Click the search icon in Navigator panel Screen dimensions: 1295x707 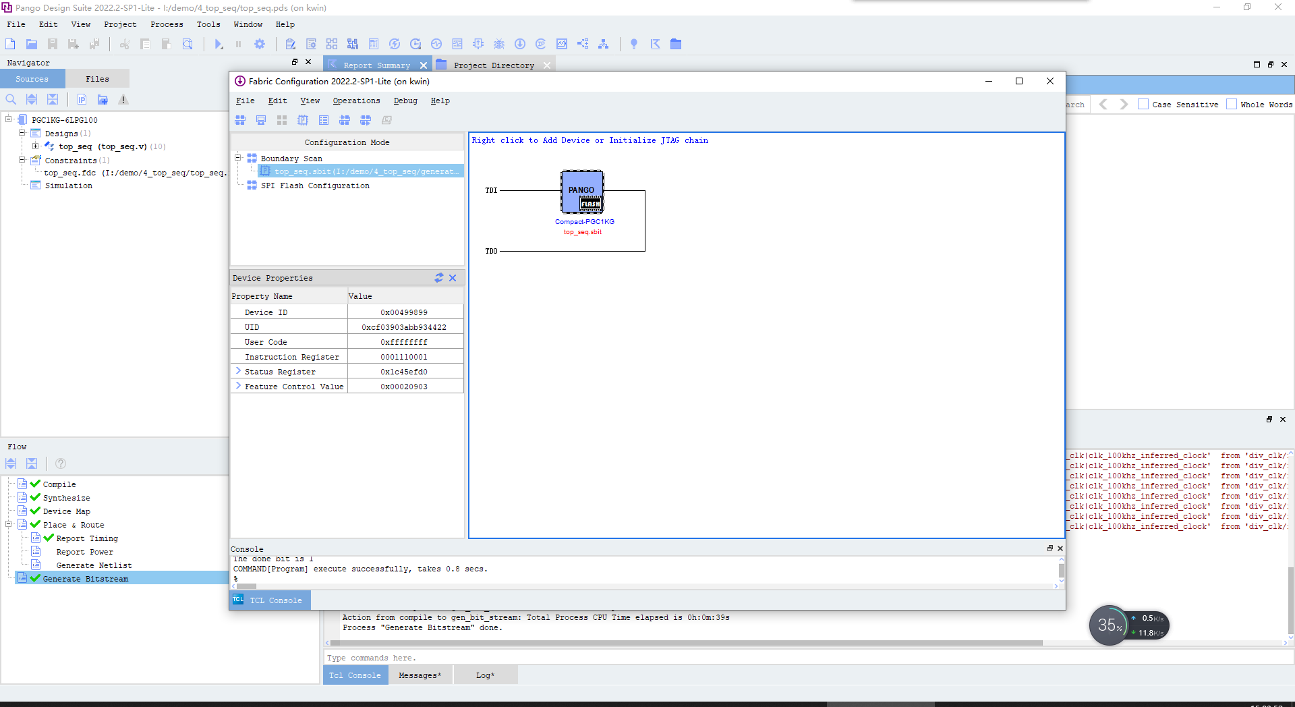pos(11,99)
